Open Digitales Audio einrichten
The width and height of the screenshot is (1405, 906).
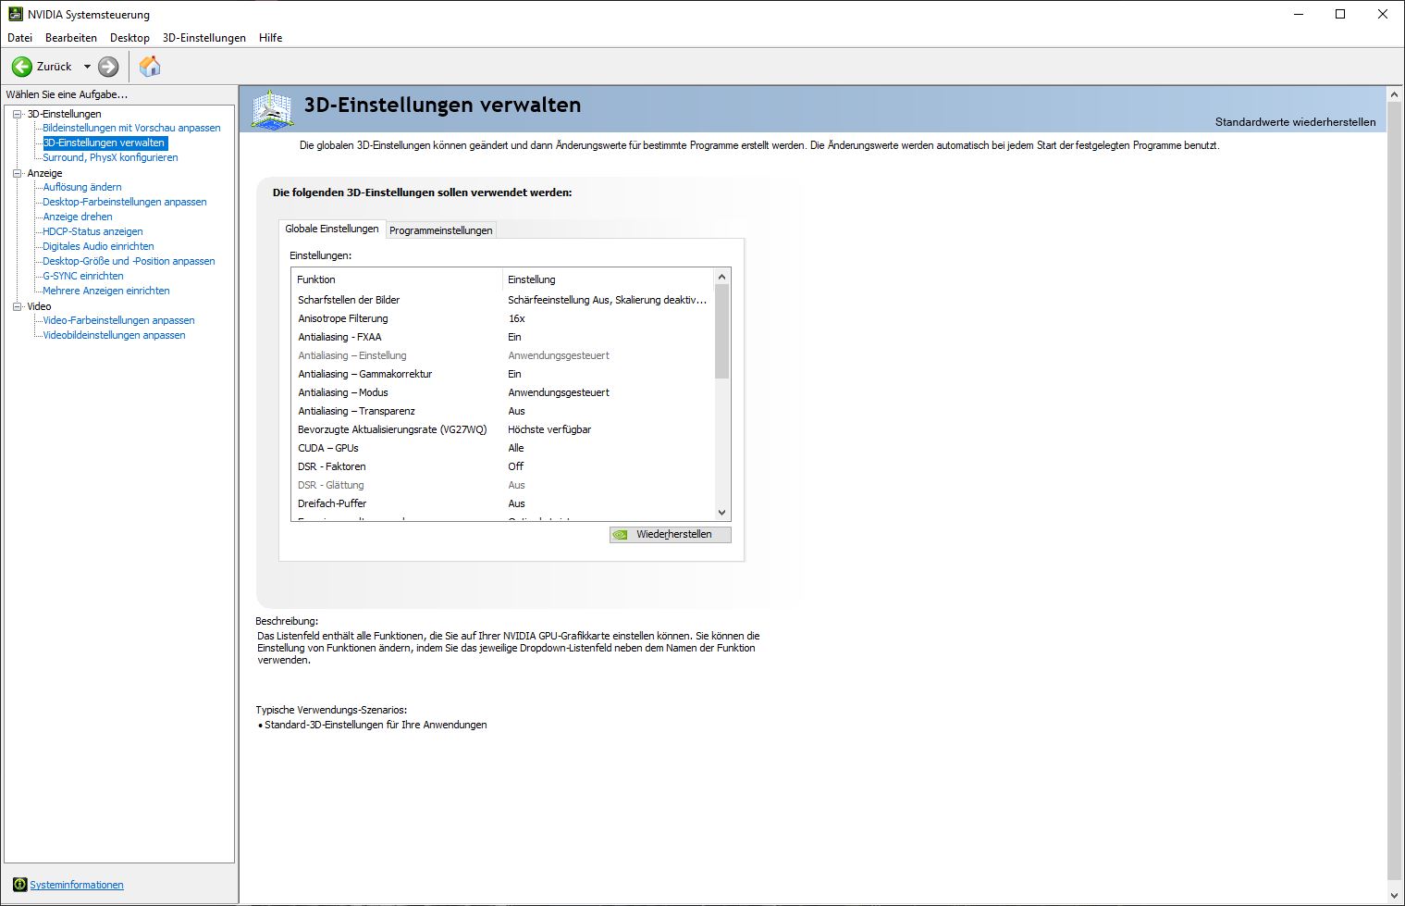pos(98,246)
